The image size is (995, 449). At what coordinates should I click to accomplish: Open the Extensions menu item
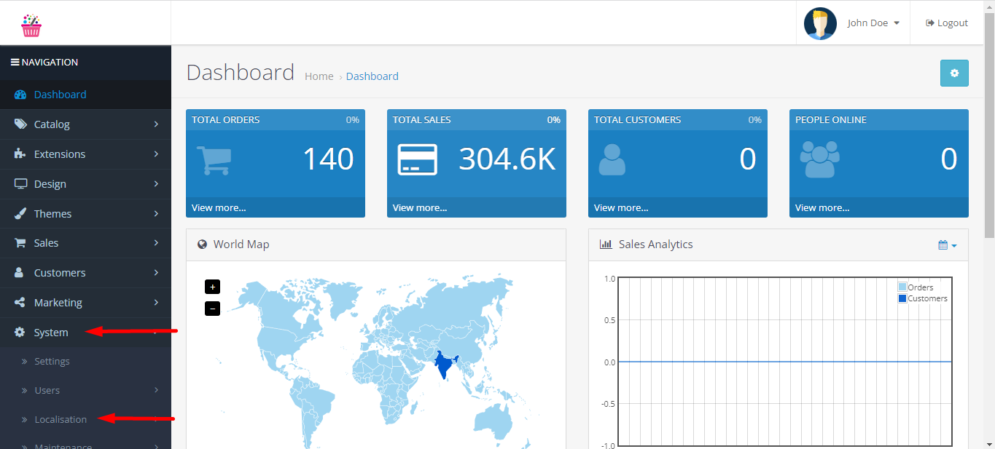(85, 154)
